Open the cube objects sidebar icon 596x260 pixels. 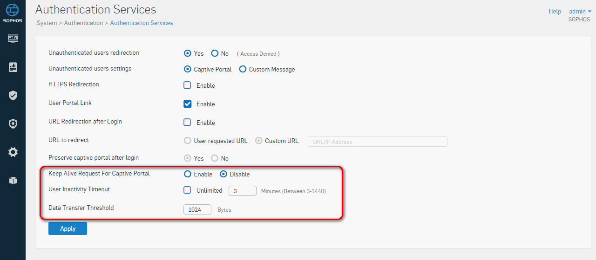pyautogui.click(x=13, y=181)
